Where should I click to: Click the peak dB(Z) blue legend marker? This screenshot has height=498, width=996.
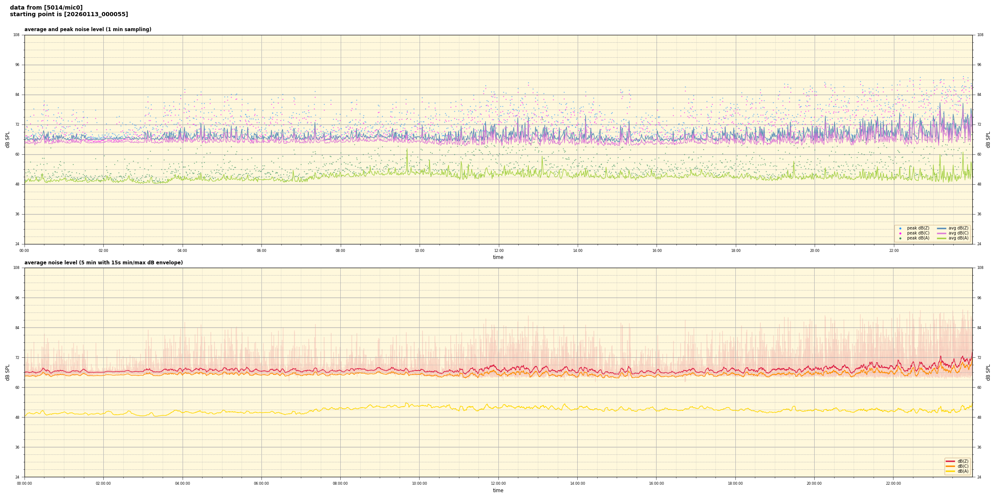point(900,228)
